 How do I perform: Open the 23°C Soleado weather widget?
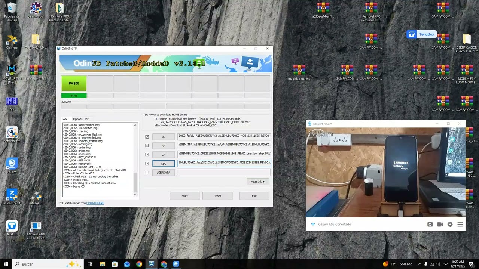[397, 264]
